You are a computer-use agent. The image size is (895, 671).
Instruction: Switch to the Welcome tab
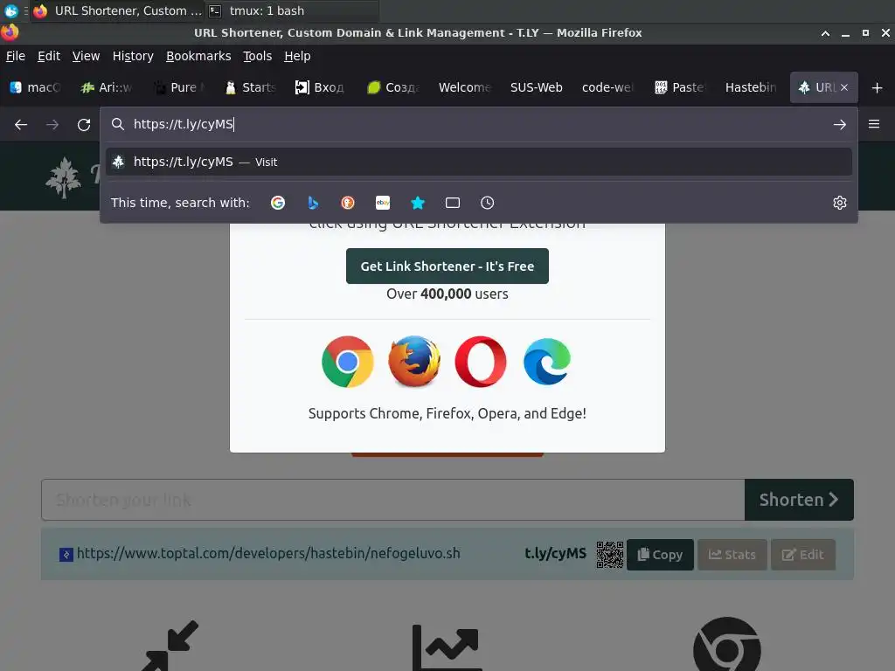(x=465, y=87)
